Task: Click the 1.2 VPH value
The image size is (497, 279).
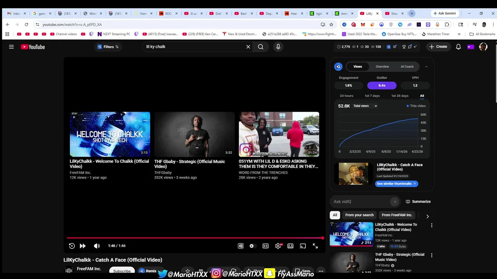Action: [415, 85]
